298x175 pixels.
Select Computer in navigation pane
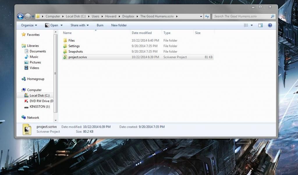coord(34,90)
